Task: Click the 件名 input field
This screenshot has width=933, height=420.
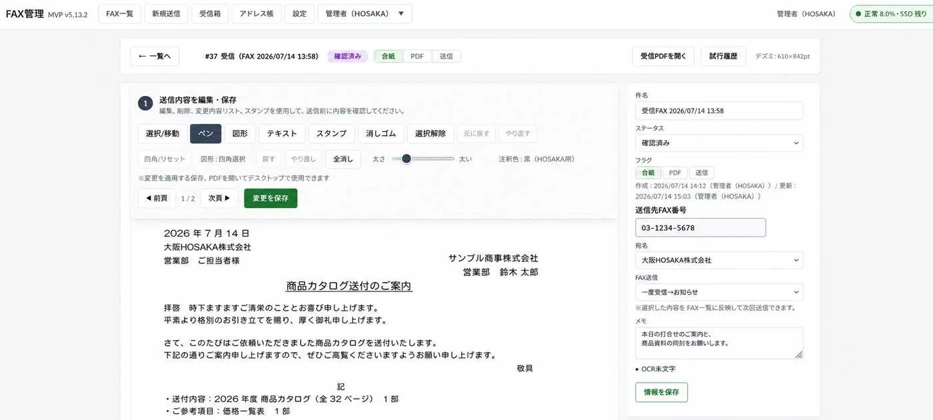Action: 719,111
